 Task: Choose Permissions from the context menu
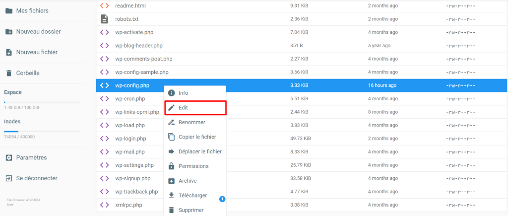point(194,166)
